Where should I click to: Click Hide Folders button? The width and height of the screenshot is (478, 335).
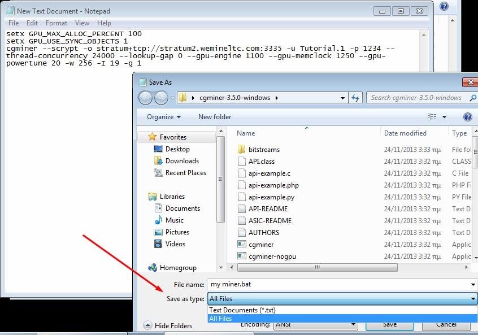coord(168,326)
